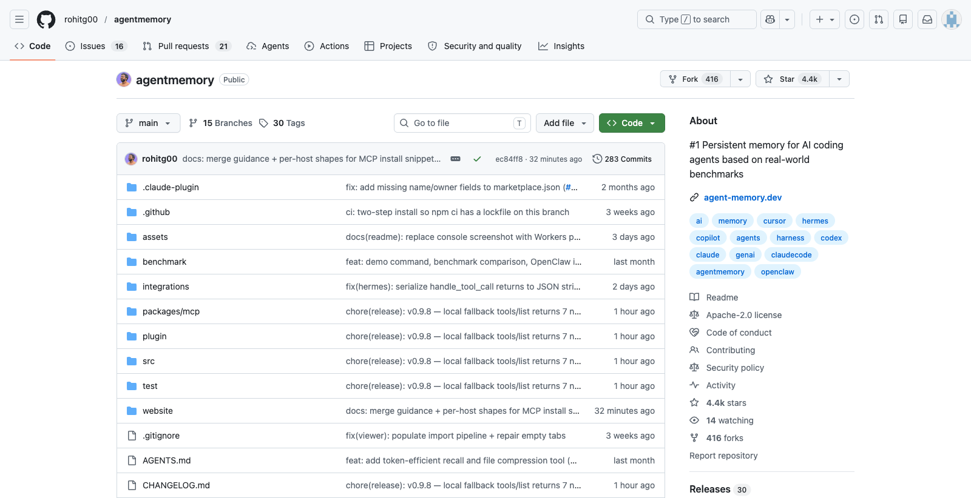This screenshot has width=971, height=498.
Task: Expand the Fork options arrow
Action: [x=740, y=79]
